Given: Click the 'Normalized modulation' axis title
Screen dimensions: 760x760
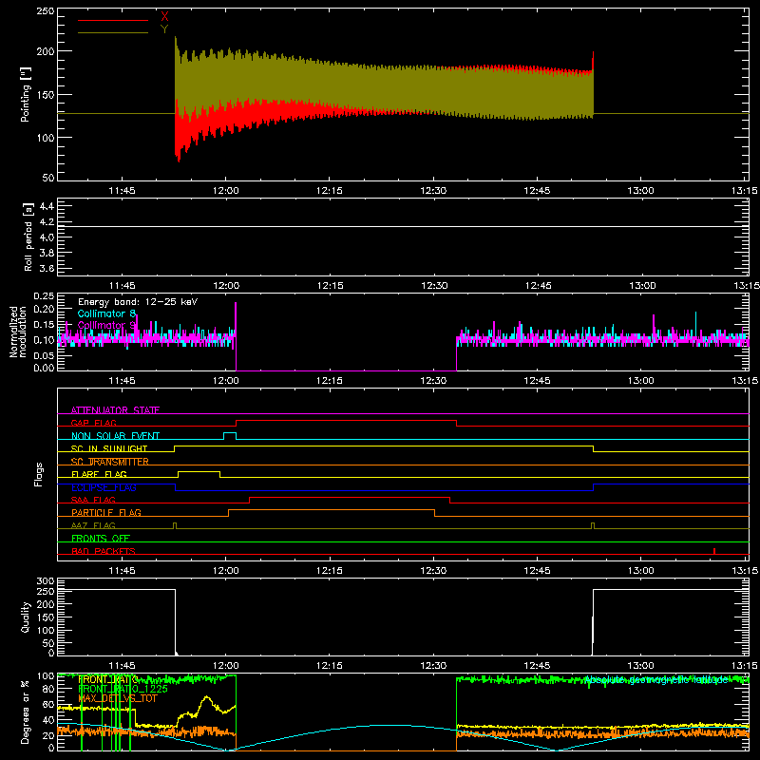Looking at the screenshot, I should point(18,332).
